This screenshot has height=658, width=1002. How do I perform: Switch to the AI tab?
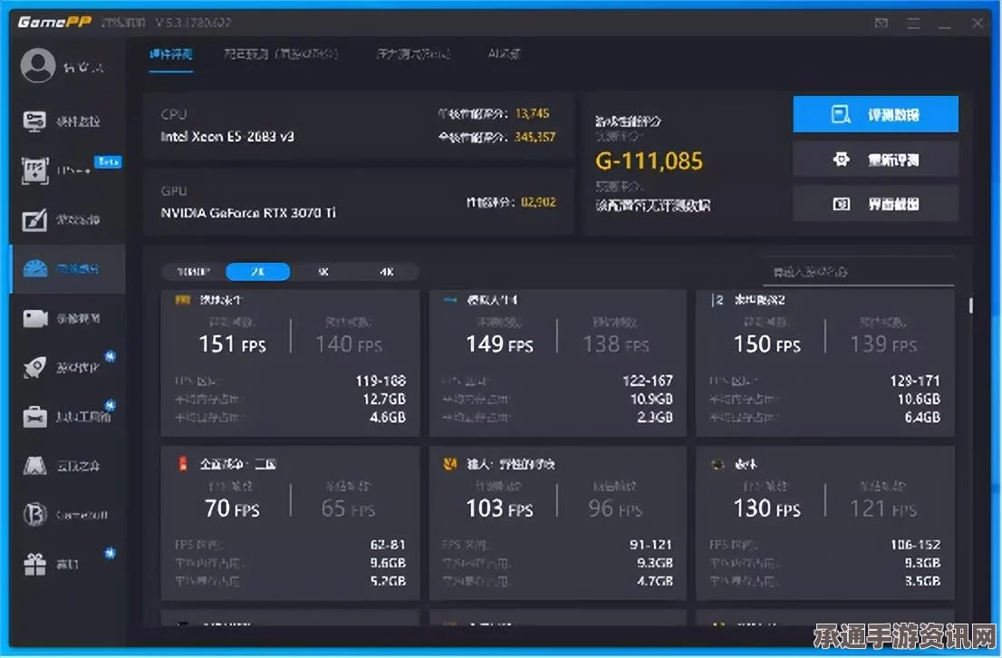pyautogui.click(x=504, y=54)
